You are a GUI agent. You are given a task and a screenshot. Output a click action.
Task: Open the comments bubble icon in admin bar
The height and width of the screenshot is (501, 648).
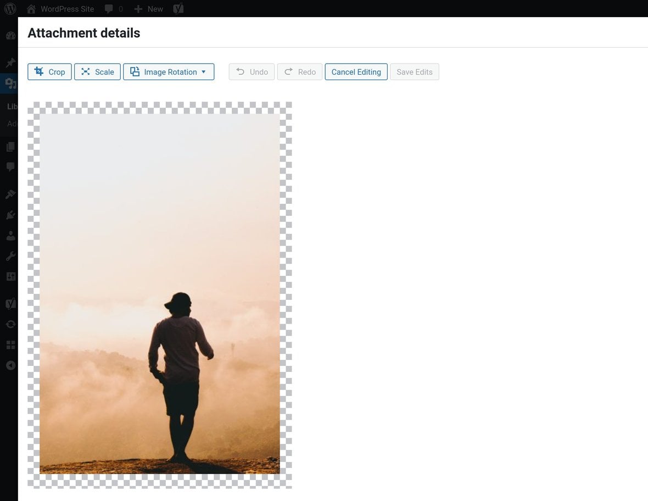tap(109, 9)
